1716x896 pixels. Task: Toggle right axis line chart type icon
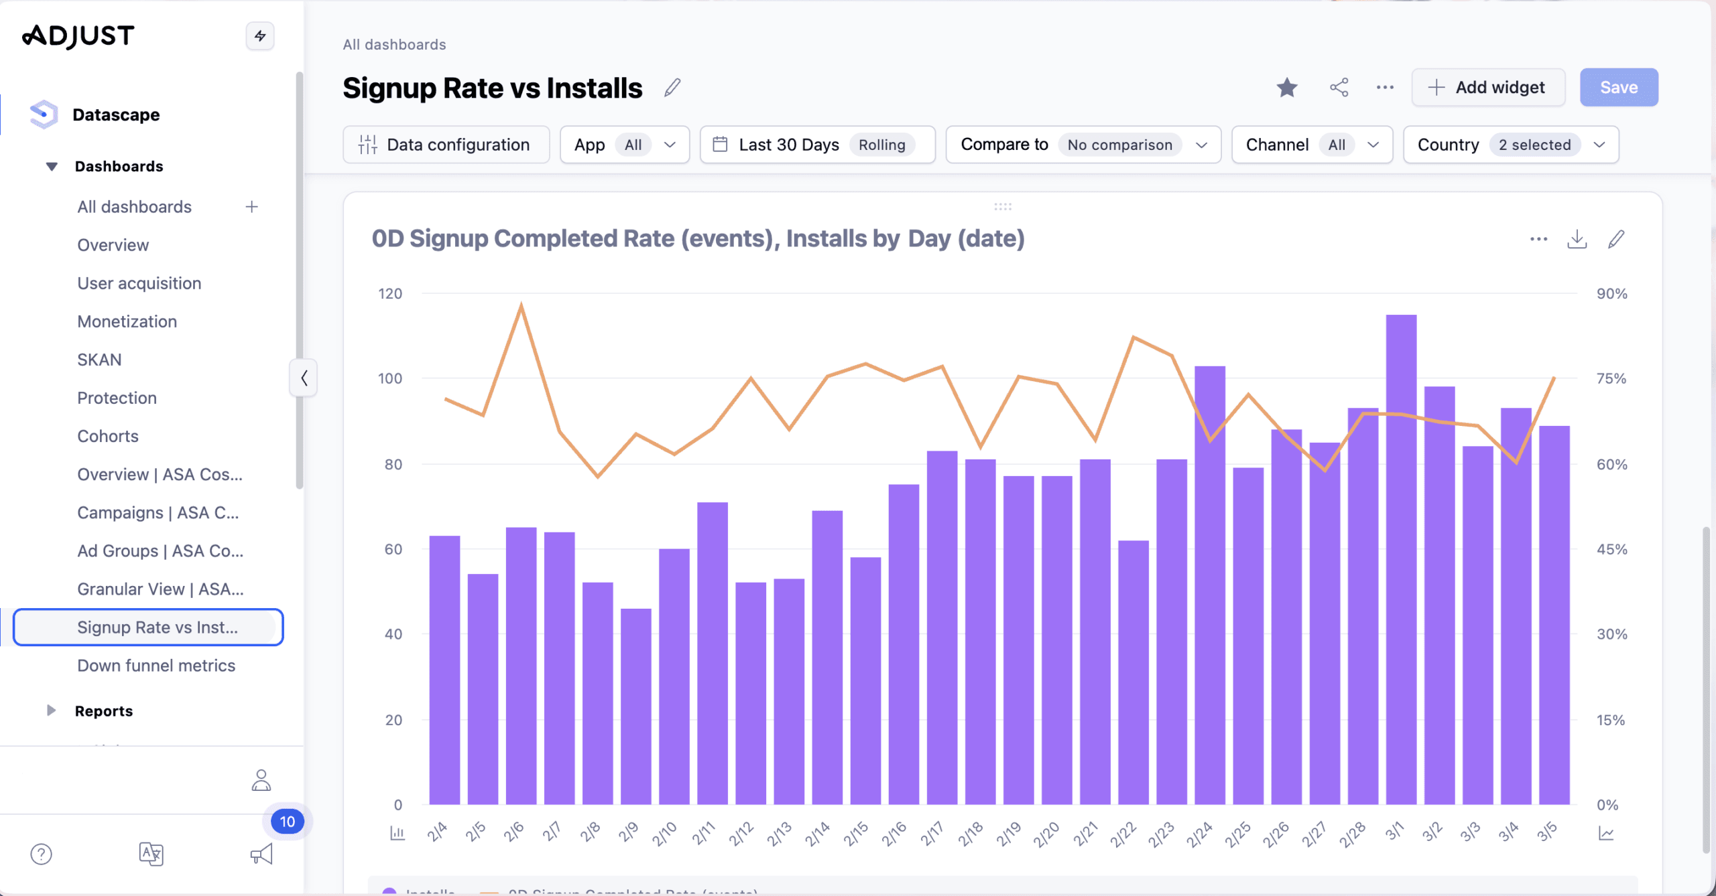(1606, 833)
